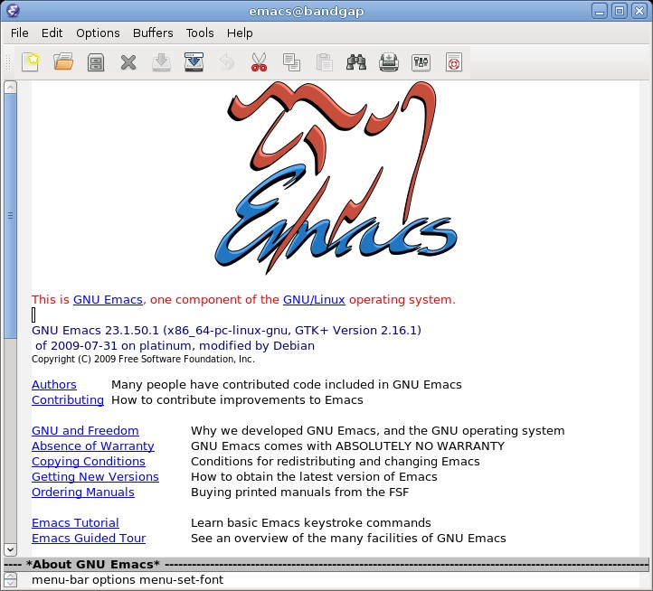653x591 pixels.
Task: Open the Tools menu
Action: pos(200,33)
